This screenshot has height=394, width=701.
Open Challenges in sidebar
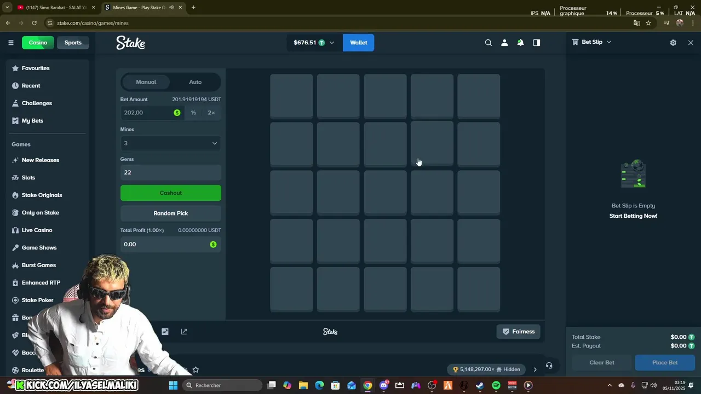[x=37, y=103]
